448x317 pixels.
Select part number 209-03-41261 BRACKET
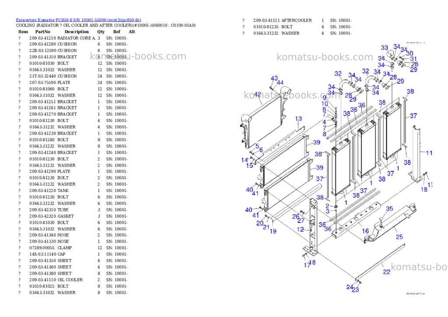tap(42, 108)
